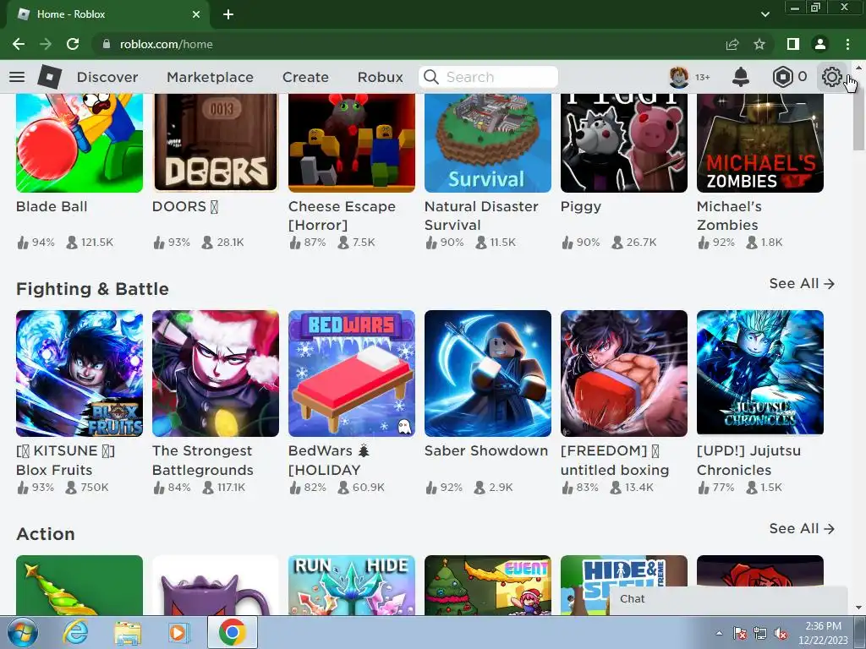Open the network tray icon

pos(760,634)
